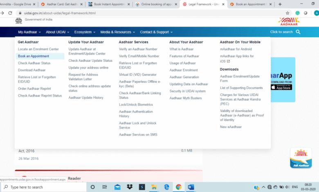319x192 pixels.
Task: Show hidden system tray icons
Action: [263, 187]
